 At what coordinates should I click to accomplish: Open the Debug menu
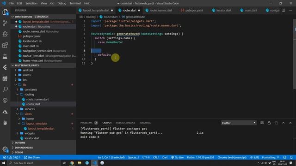pyautogui.click(x=62, y=3)
